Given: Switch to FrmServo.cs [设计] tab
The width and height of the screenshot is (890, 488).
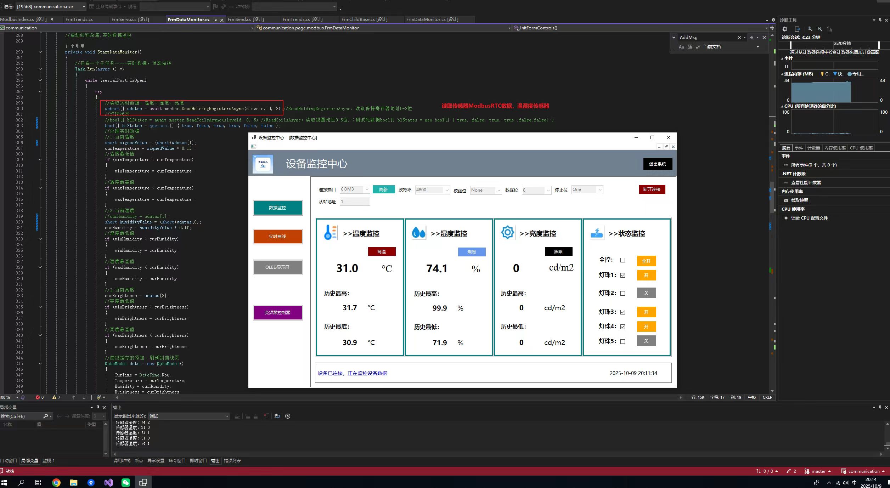Looking at the screenshot, I should [130, 19].
